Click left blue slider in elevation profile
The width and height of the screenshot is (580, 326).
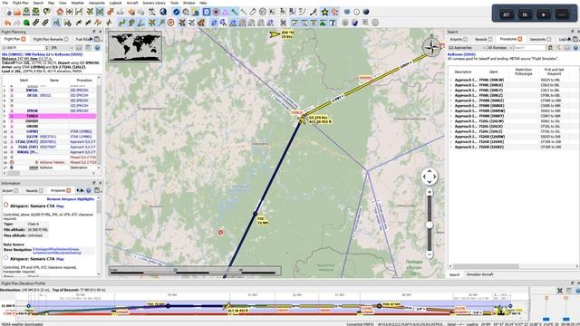tap(546, 319)
